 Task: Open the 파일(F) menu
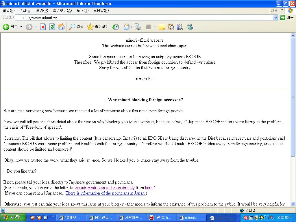click(x=8, y=10)
